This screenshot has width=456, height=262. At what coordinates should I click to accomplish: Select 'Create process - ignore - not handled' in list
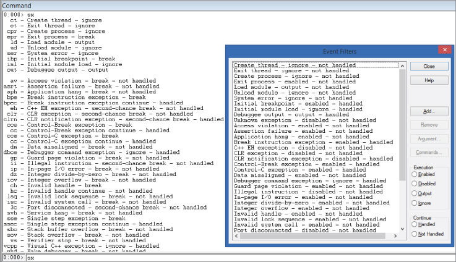(316, 76)
